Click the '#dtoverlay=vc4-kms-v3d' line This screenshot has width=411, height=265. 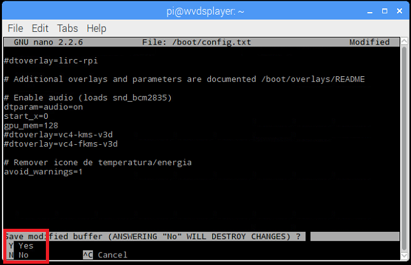coord(58,135)
